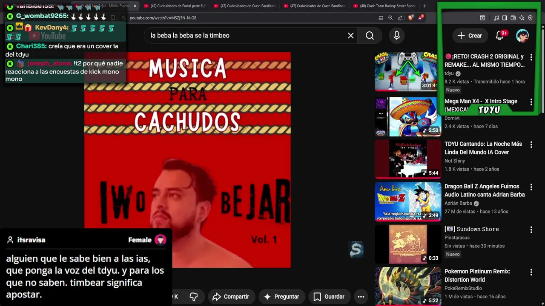Open YouTube notifications bell
Image resolution: width=545 pixels, height=306 pixels.
tap(500, 36)
